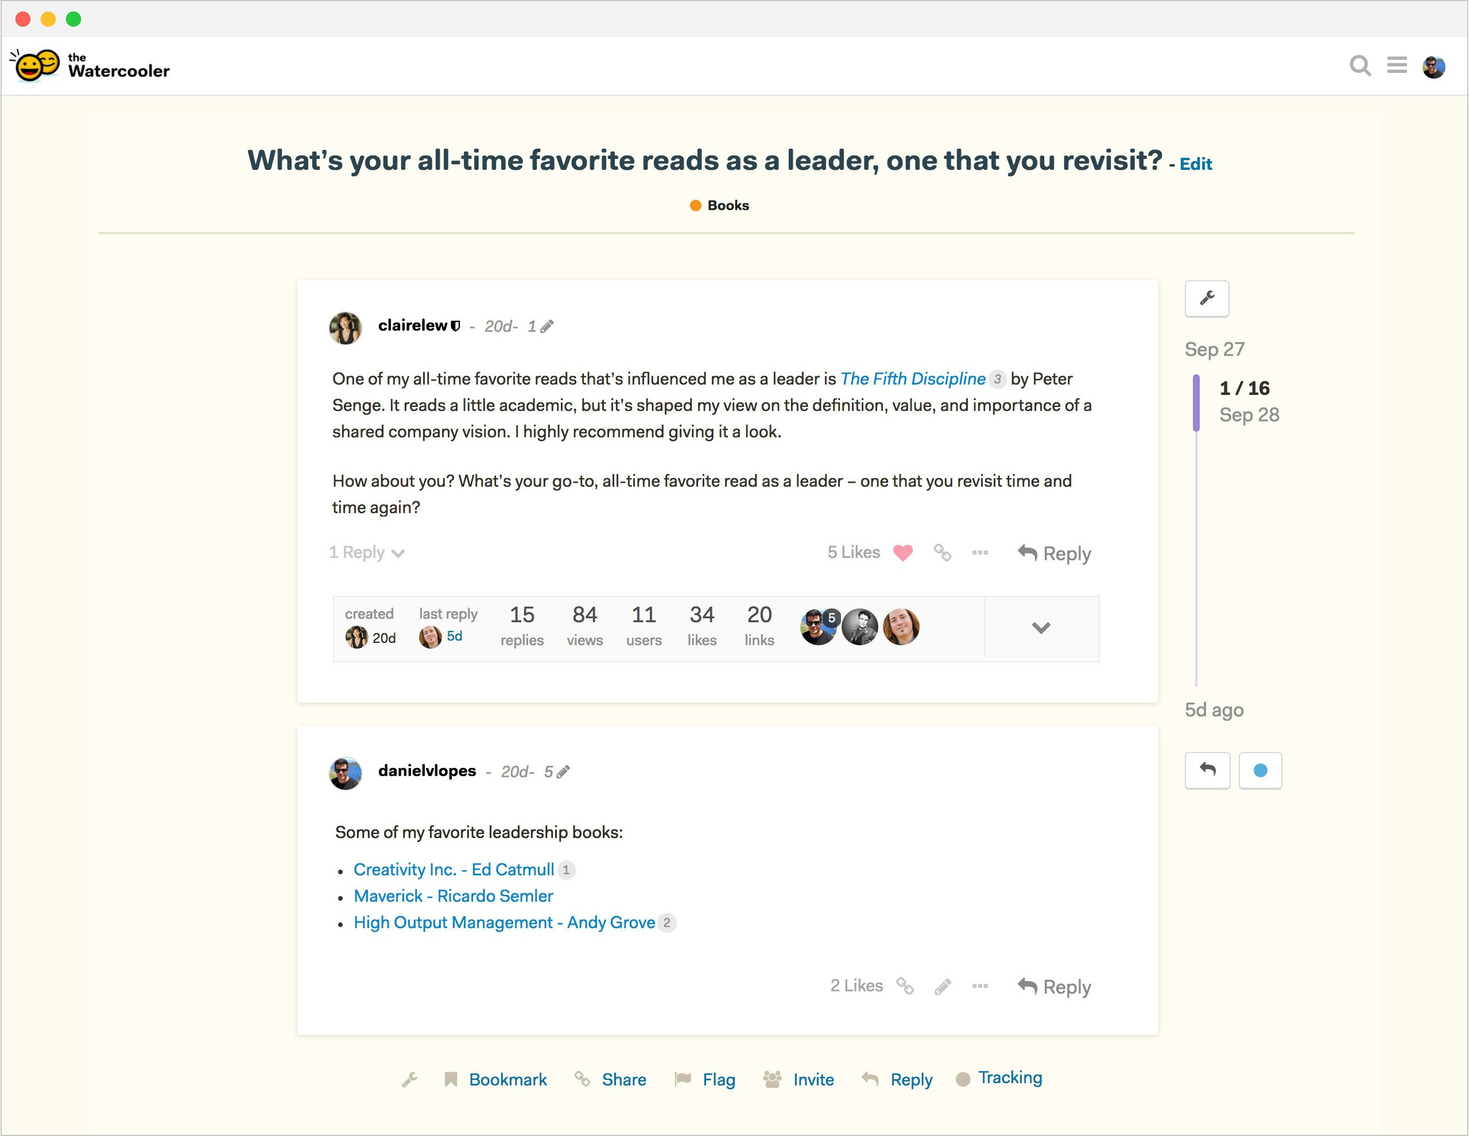Click share link icon on danielvlopes' post
Screen dimensions: 1469x1136
tap(905, 986)
